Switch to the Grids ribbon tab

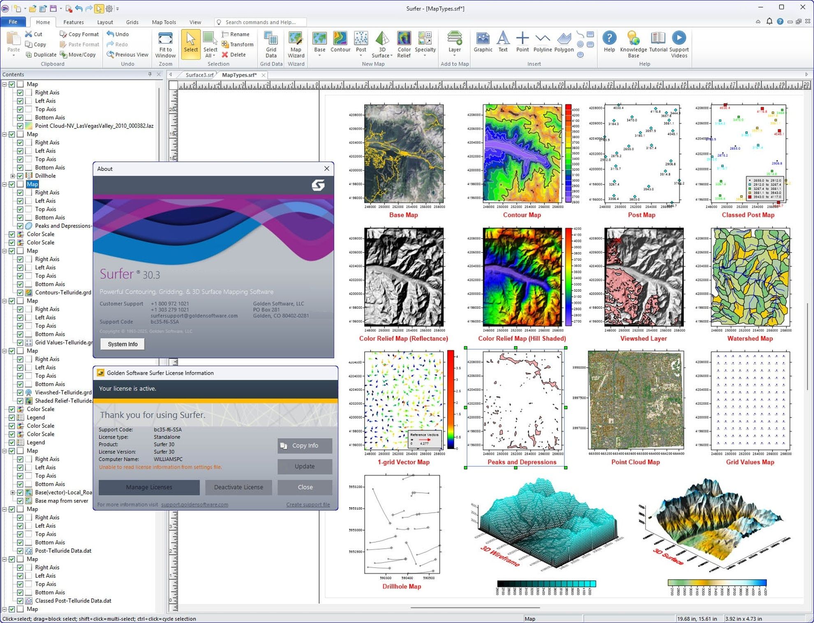pyautogui.click(x=132, y=22)
